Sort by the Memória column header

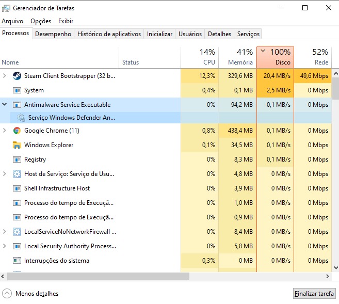[237, 57]
